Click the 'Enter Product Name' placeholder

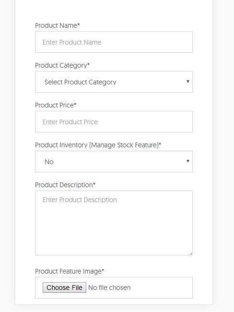(x=72, y=42)
